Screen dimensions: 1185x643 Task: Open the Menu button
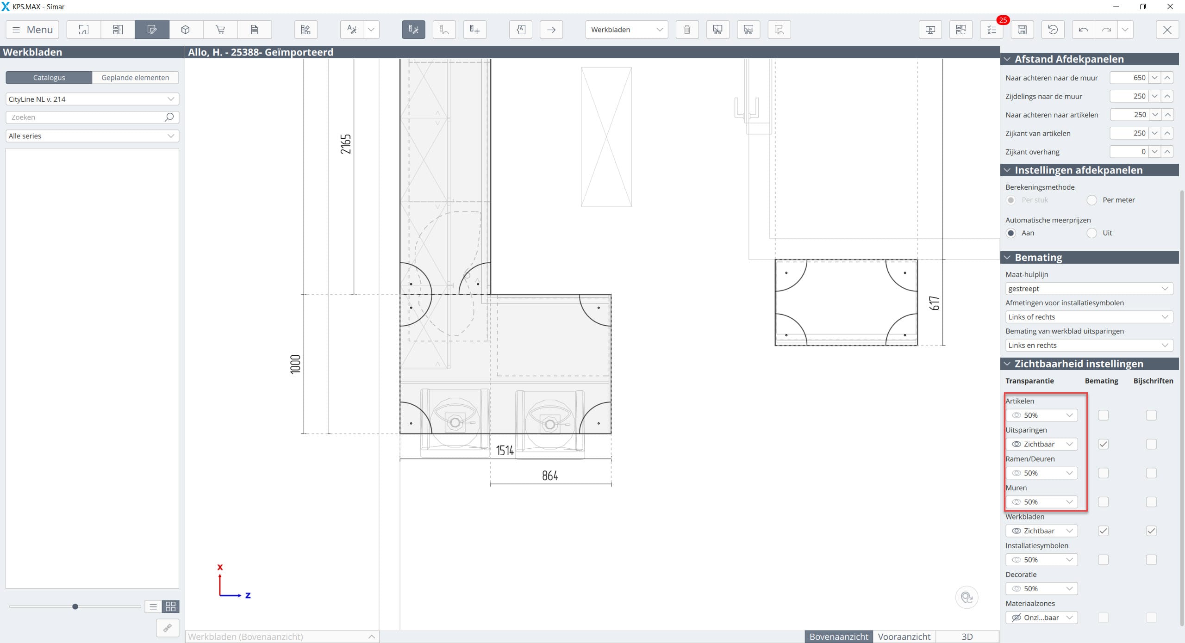coord(32,30)
